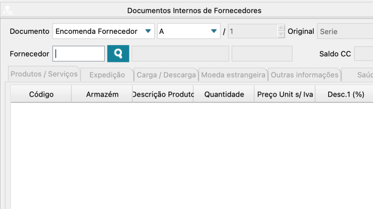
Task: Open the Encomenda Fornecedor document dropdown
Action: tap(104, 31)
